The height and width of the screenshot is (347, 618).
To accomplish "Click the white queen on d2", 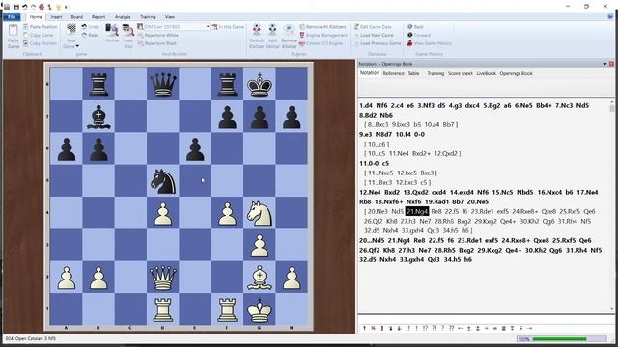I will 163,278.
